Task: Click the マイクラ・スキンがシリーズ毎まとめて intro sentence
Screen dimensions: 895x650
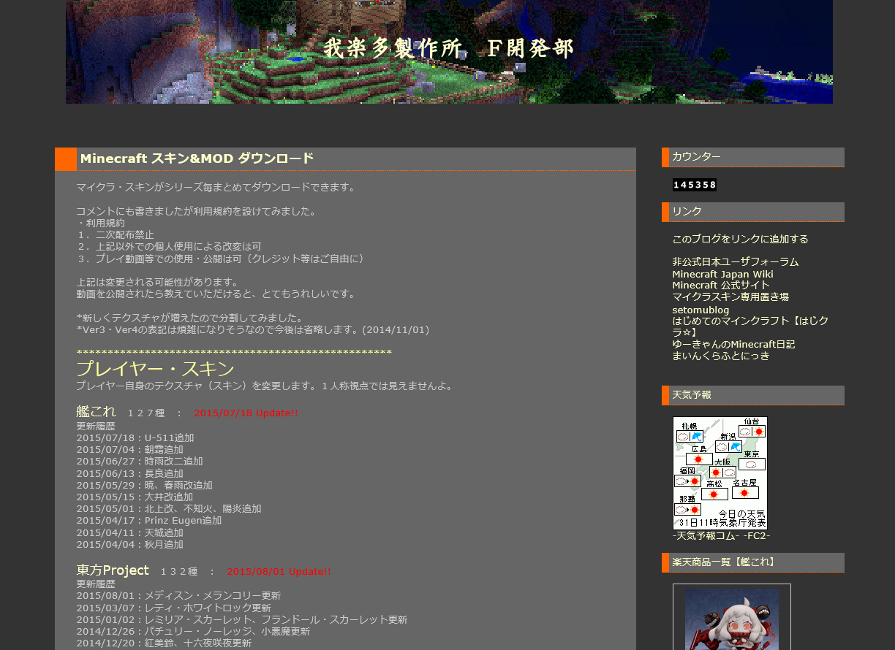Action: point(216,187)
